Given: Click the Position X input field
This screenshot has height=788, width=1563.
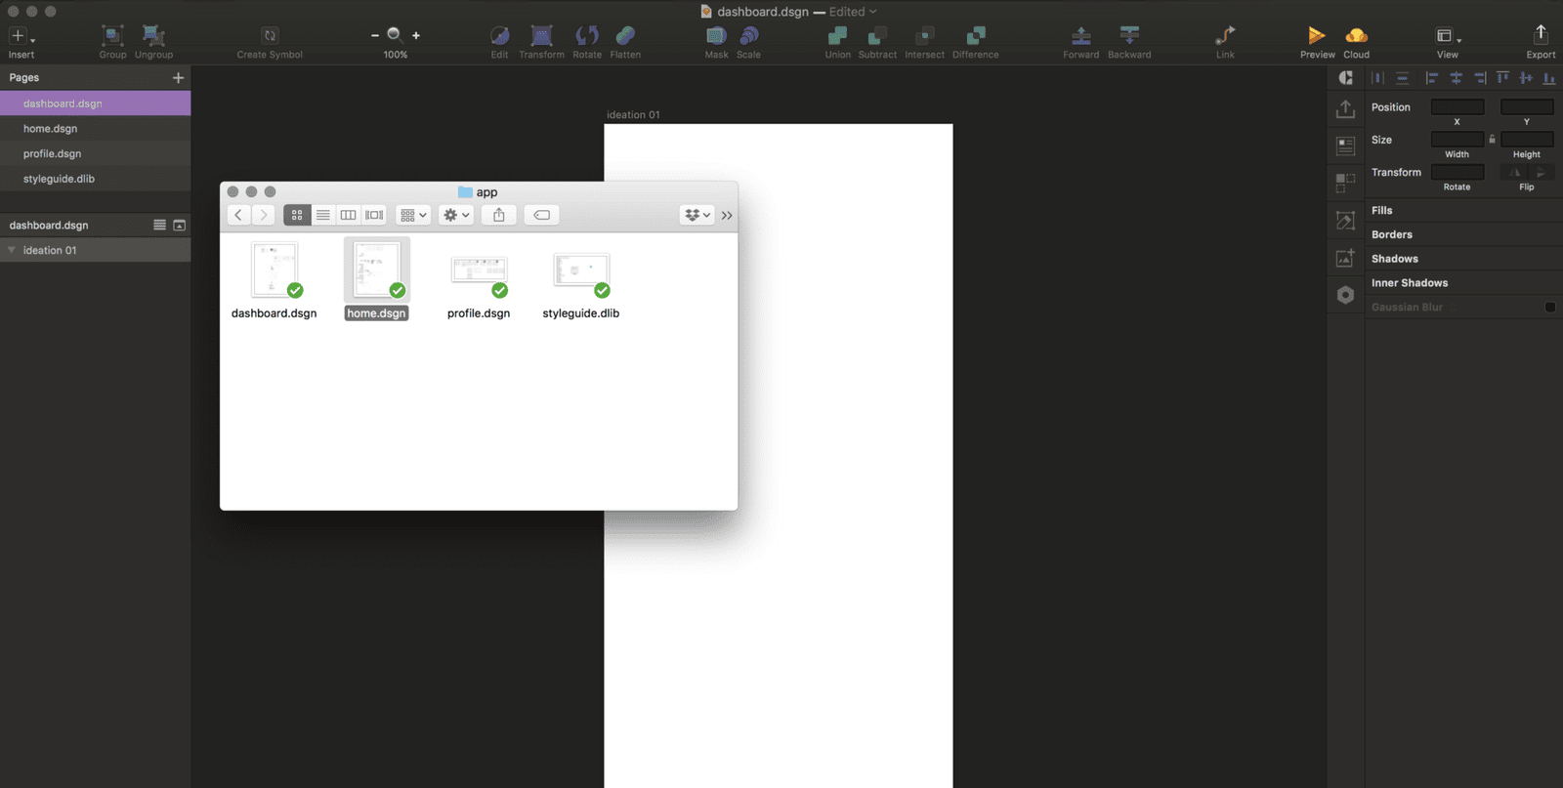Looking at the screenshot, I should (x=1457, y=106).
